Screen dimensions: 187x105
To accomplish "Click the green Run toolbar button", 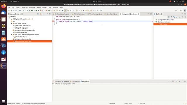I will tap(32, 10).
